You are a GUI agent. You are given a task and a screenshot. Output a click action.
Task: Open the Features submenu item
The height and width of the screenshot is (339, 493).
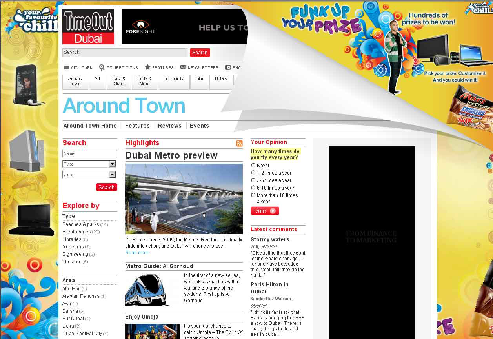pos(137,126)
